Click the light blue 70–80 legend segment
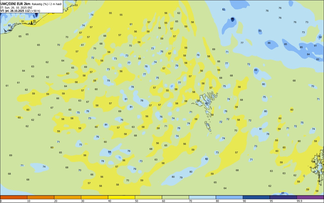The width and height of the screenshot is (324, 203). [x=202, y=197]
